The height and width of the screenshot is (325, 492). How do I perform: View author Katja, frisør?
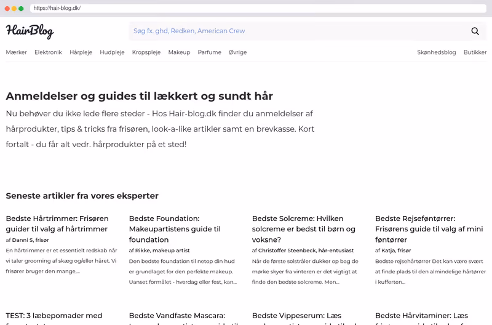396,251
